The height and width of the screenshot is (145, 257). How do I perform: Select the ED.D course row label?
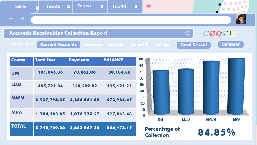(16, 84)
